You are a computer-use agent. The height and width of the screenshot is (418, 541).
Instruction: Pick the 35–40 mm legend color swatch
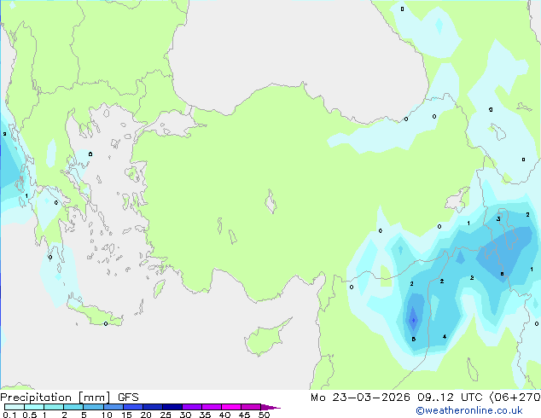point(211,407)
